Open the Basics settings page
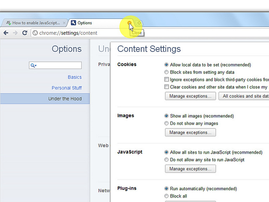Viewport: 269px width, 202px height. click(74, 77)
